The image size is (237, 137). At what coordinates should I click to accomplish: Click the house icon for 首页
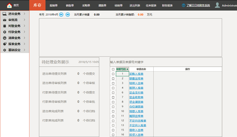point(9,6)
